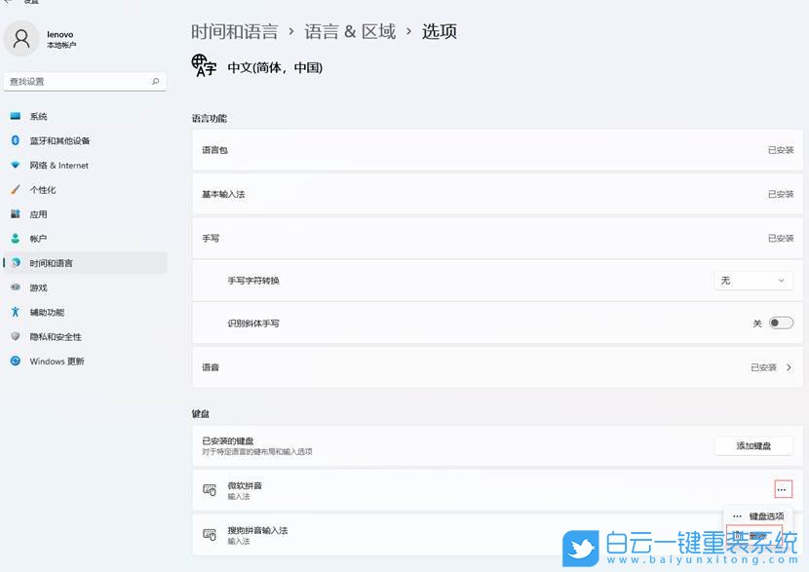The image size is (809, 572).
Task: Click the 添加键盘 button
Action: (x=752, y=445)
